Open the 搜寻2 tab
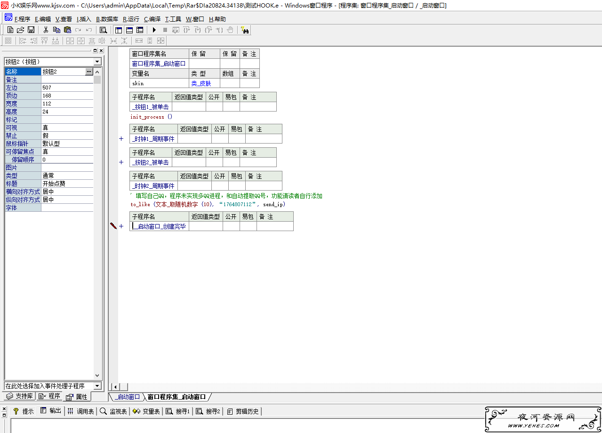The width and height of the screenshot is (602, 433). (x=208, y=411)
